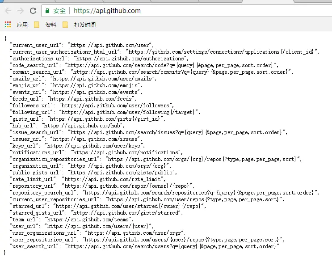Image resolution: width=332 pixels, height=262 pixels.
Task: Click the "https://api.github.com/notifications" value
Action: tap(126, 152)
